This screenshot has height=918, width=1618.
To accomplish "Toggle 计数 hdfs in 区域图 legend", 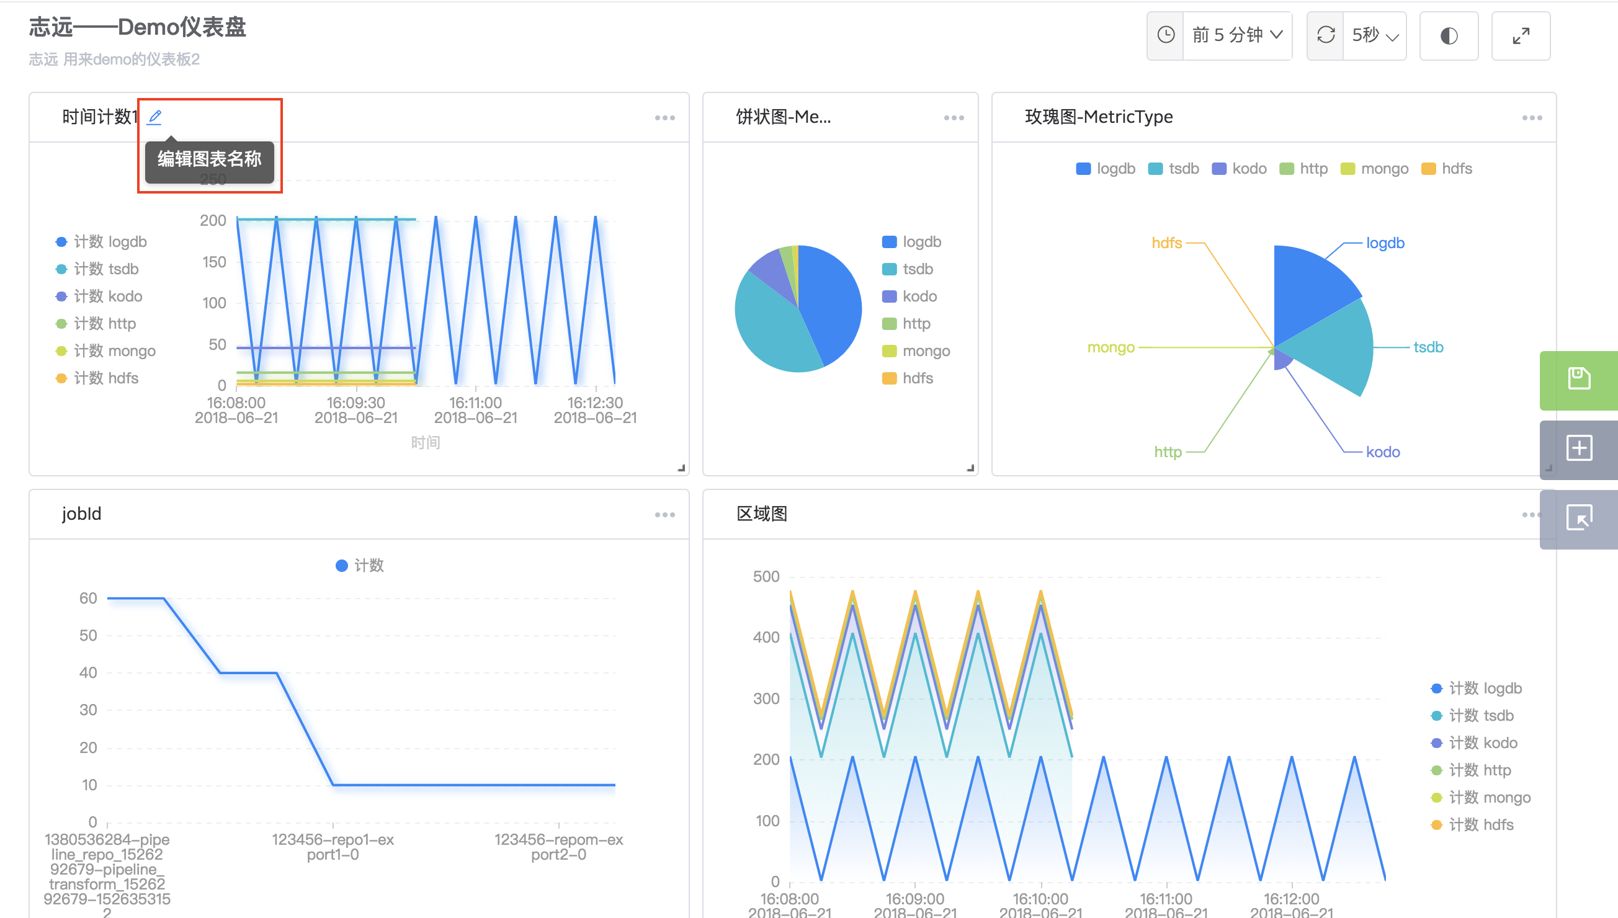I will pyautogui.click(x=1472, y=824).
